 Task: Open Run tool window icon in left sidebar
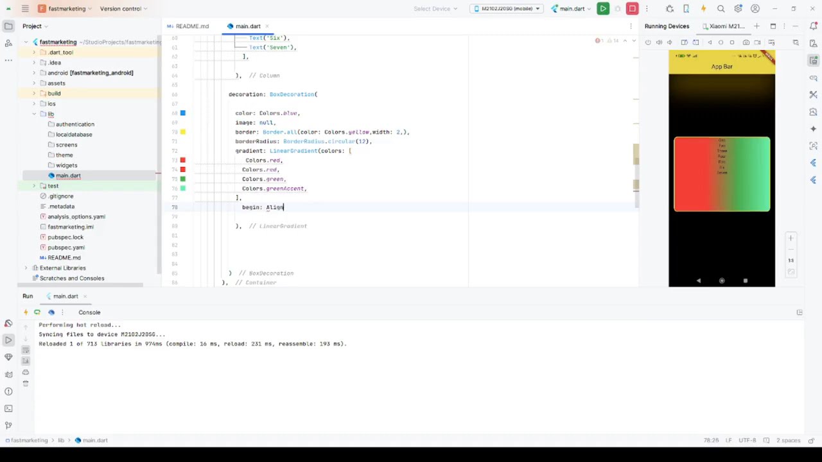(x=8, y=340)
